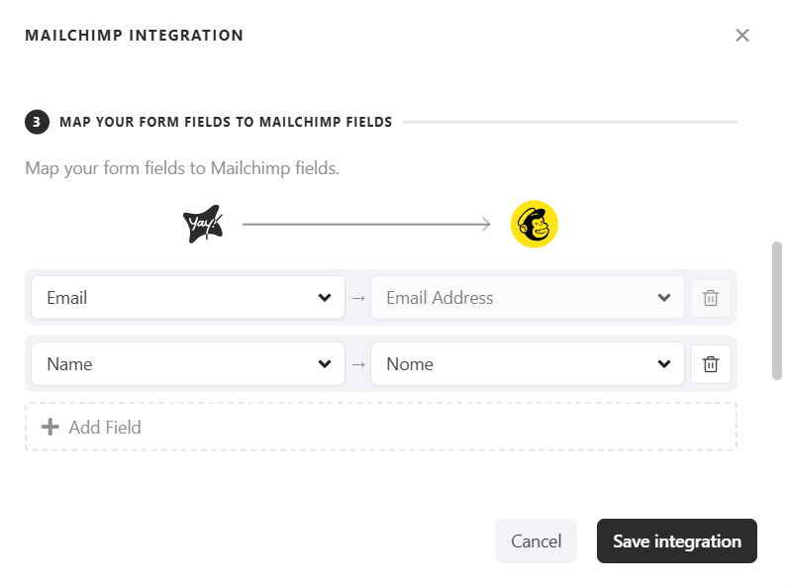
Task: Save the Mailchimp integration
Action: point(676,541)
